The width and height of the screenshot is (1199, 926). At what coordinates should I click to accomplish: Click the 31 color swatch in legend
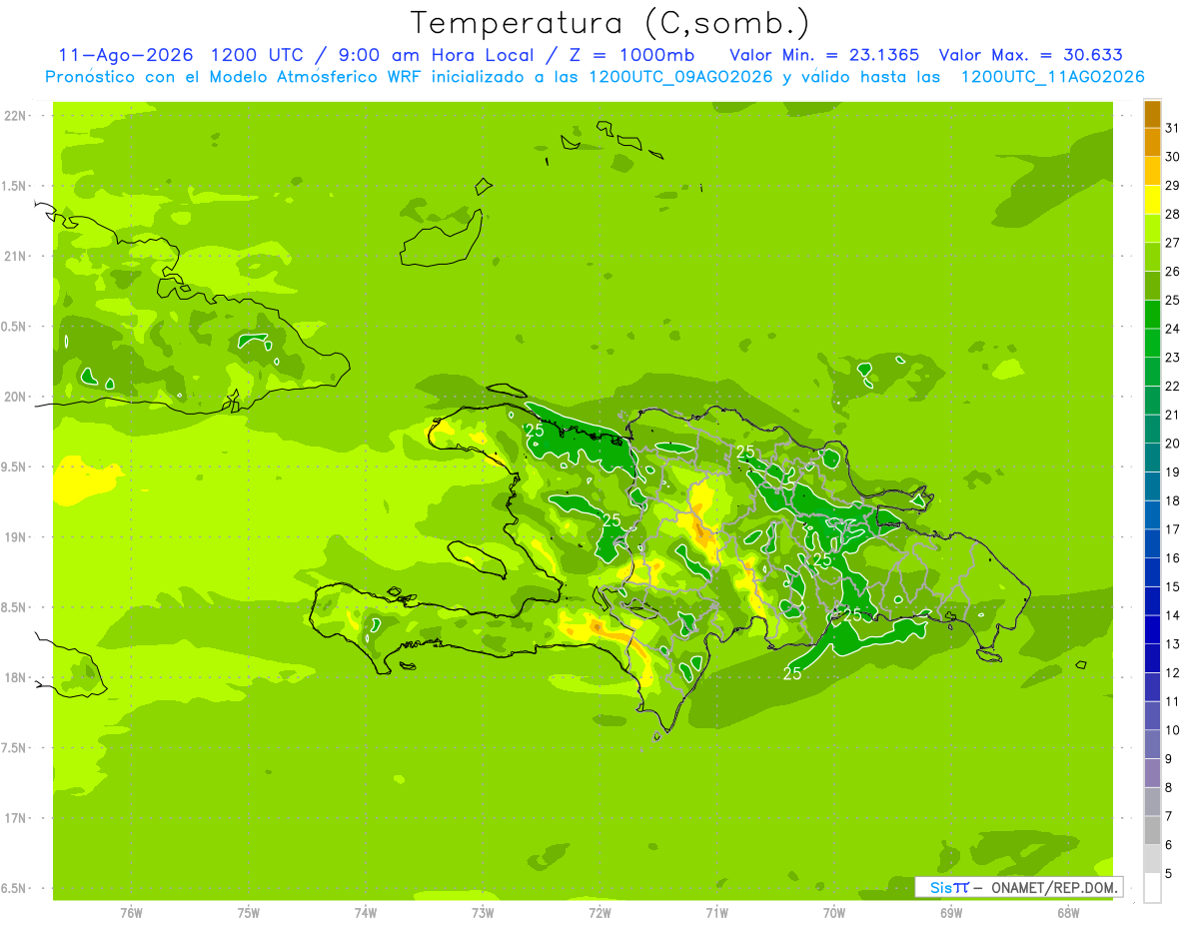tap(1152, 114)
